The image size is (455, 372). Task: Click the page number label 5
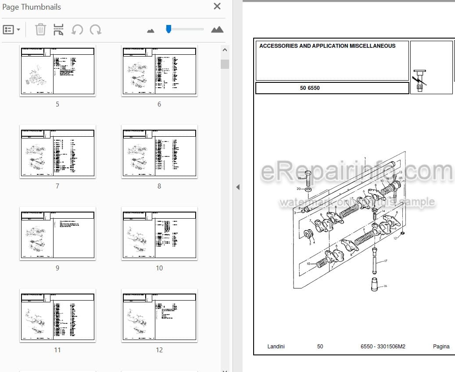57,104
